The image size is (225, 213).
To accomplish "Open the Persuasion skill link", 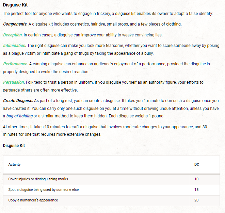I will point(14,82).
